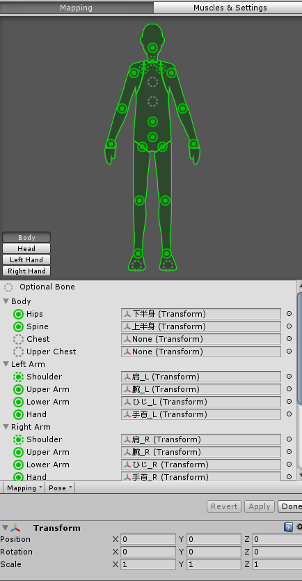The image size is (302, 581).
Task: Click the Chest optional bone circle
Action: (x=18, y=340)
